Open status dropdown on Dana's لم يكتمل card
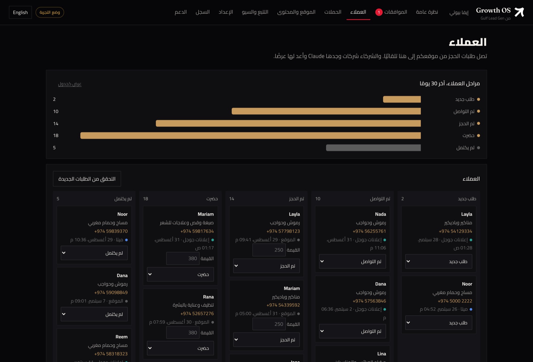Image resolution: width=533 pixels, height=362 pixels. click(x=94, y=314)
